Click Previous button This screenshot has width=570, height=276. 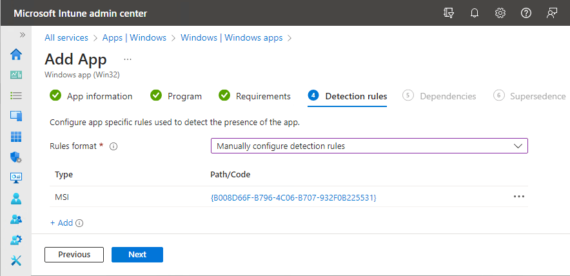[x=74, y=255]
